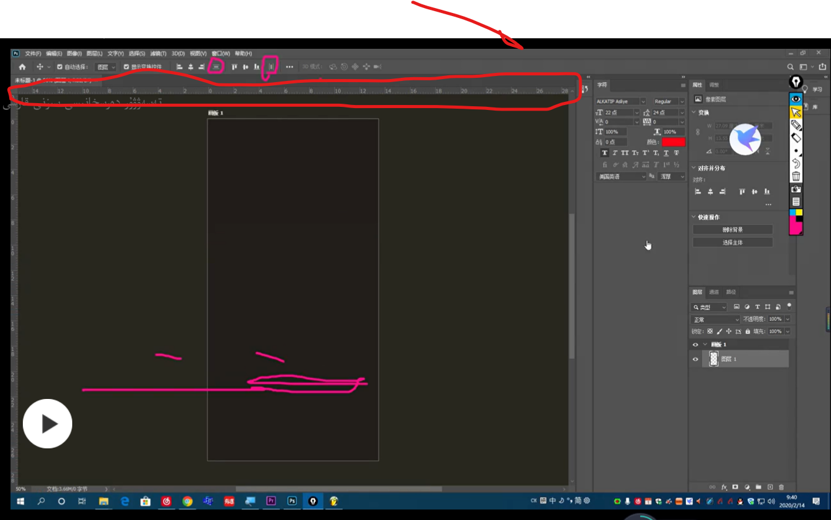The width and height of the screenshot is (831, 520).
Task: Collapse the 画板 1 artboard group
Action: (x=704, y=345)
